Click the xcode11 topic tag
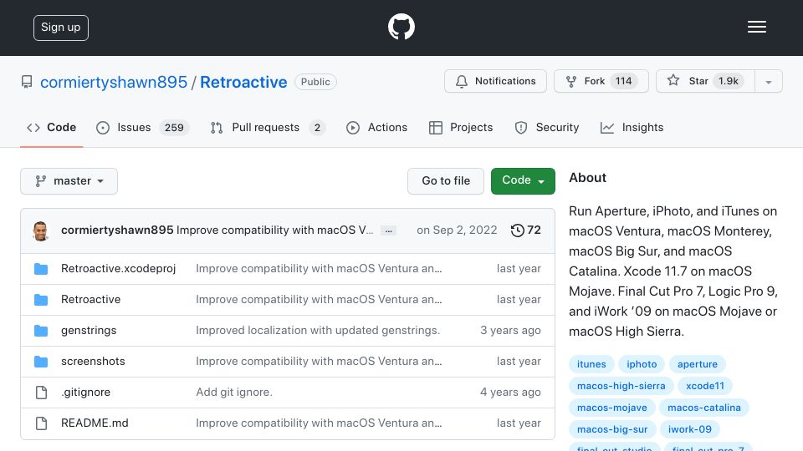Image resolution: width=803 pixels, height=451 pixels. click(x=705, y=386)
